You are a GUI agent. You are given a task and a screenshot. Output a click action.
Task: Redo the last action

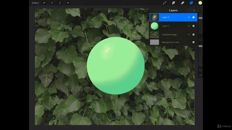(x=200, y=75)
